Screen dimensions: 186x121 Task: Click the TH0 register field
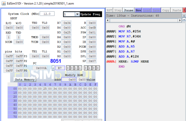click(x=35, y=28)
